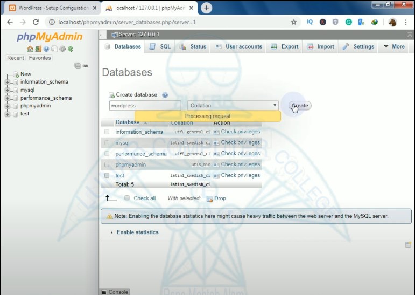Open the Settings tab

[358, 46]
